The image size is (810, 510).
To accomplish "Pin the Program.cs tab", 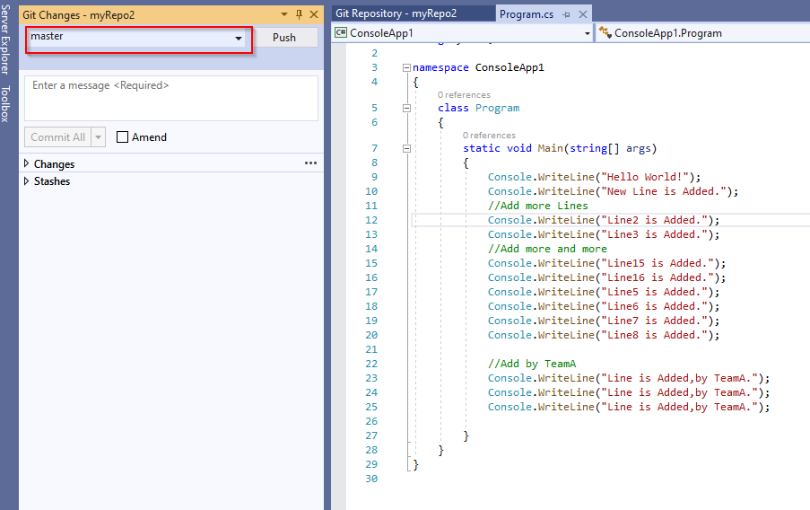I will tap(566, 14).
